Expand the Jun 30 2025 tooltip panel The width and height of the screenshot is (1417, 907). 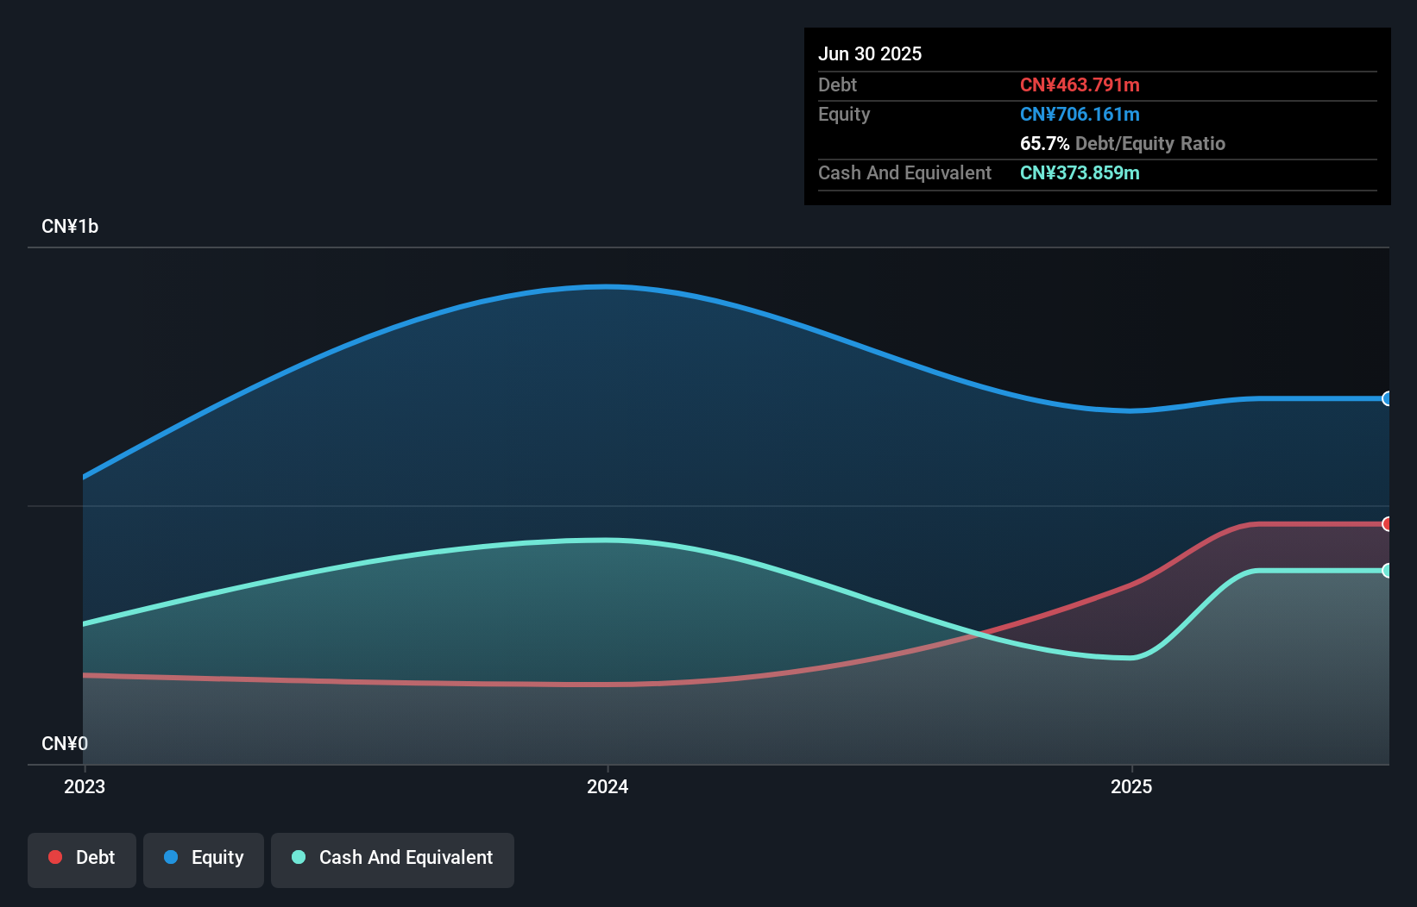pyautogui.click(x=870, y=53)
